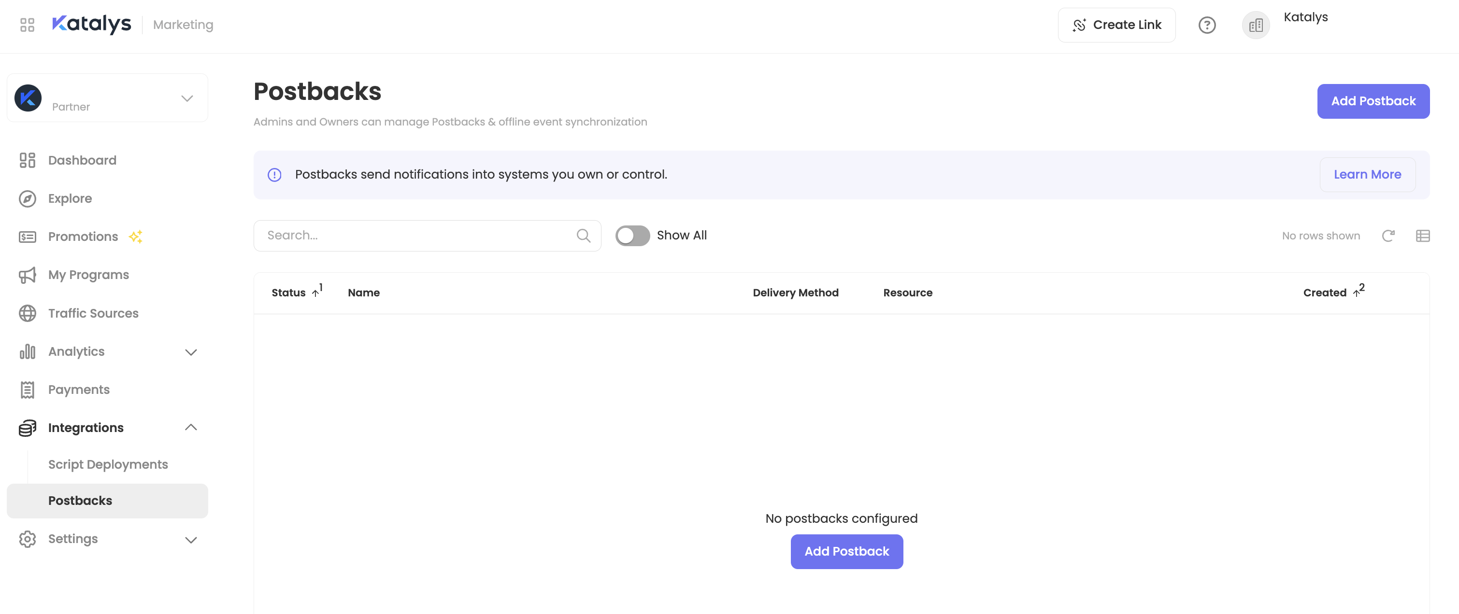
Task: Sort by Created column
Action: point(1325,293)
